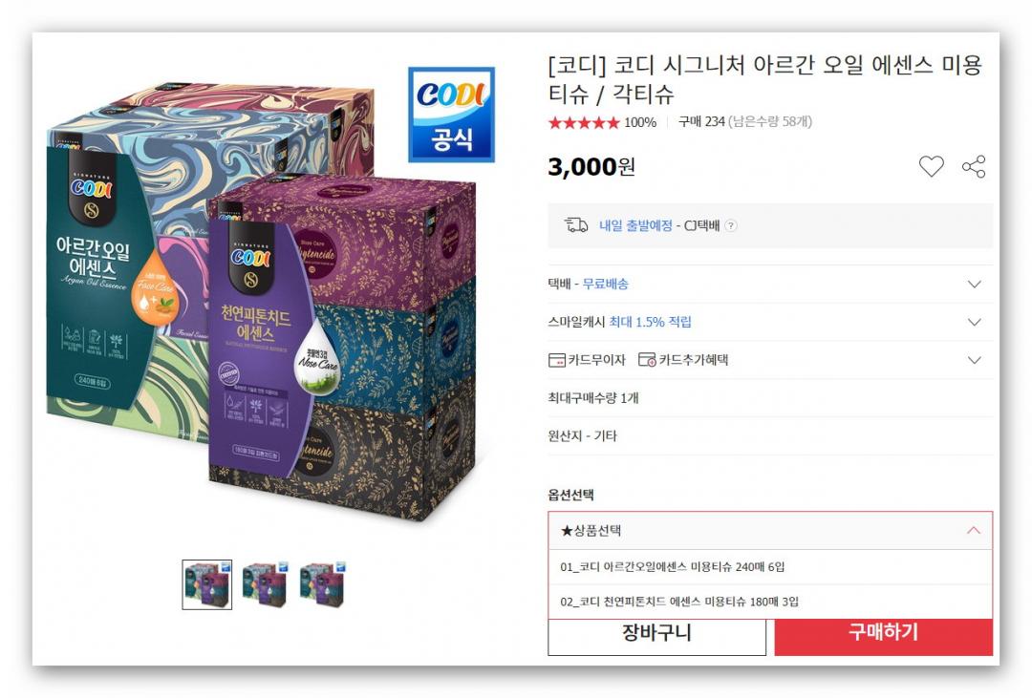1032x698 pixels.
Task: Expand the card benefits row chevron
Action: [974, 360]
